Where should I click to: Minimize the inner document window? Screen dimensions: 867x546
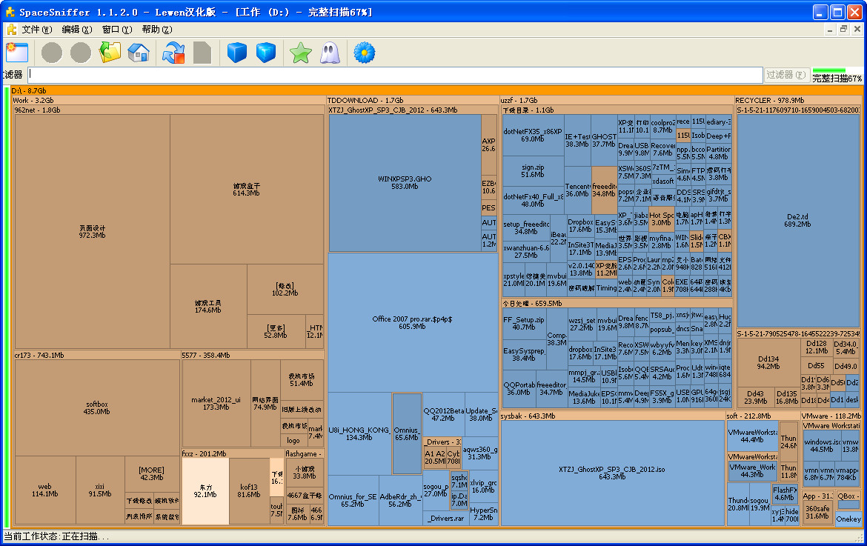(x=830, y=29)
